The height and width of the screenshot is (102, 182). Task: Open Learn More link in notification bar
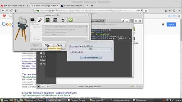click(x=173, y=16)
